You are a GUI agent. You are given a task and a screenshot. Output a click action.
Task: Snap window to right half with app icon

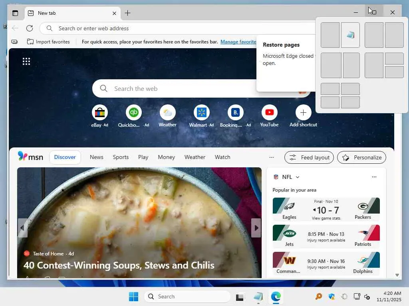(350, 35)
